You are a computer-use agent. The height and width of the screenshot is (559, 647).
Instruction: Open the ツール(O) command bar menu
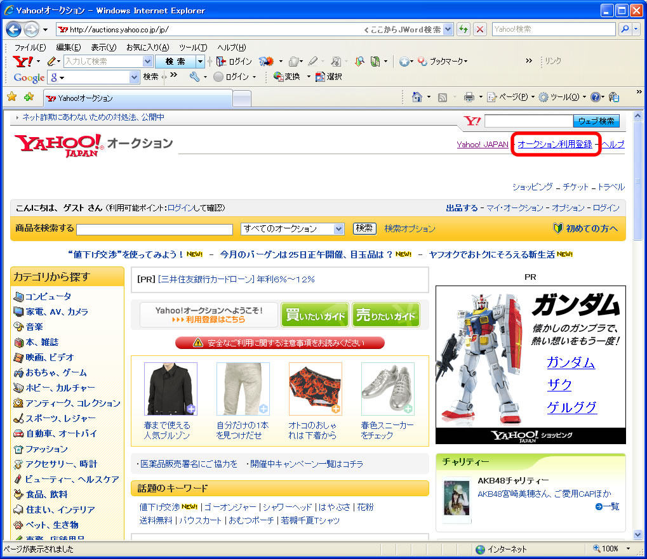[x=563, y=97]
